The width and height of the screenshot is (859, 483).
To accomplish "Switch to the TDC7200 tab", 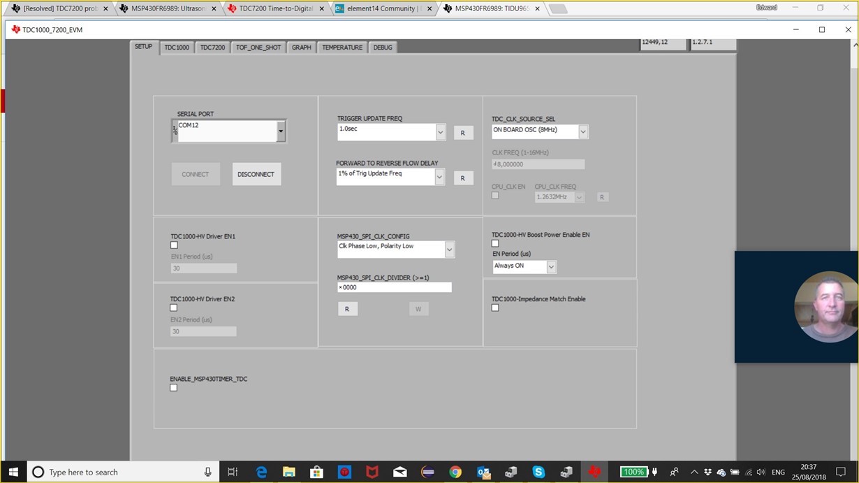I will (212, 48).
